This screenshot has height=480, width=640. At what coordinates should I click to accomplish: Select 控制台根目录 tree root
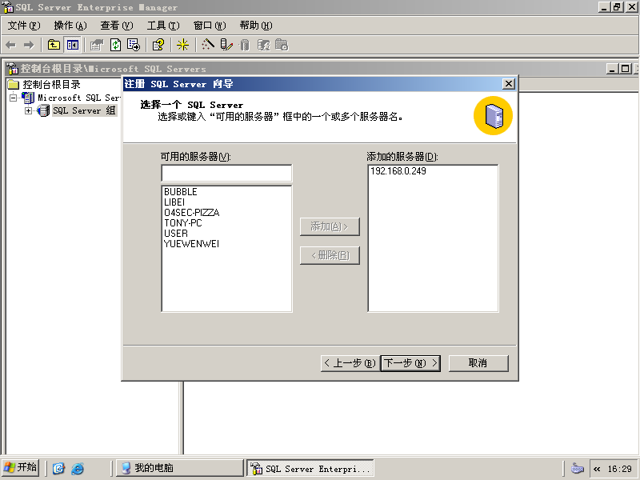pos(51,85)
